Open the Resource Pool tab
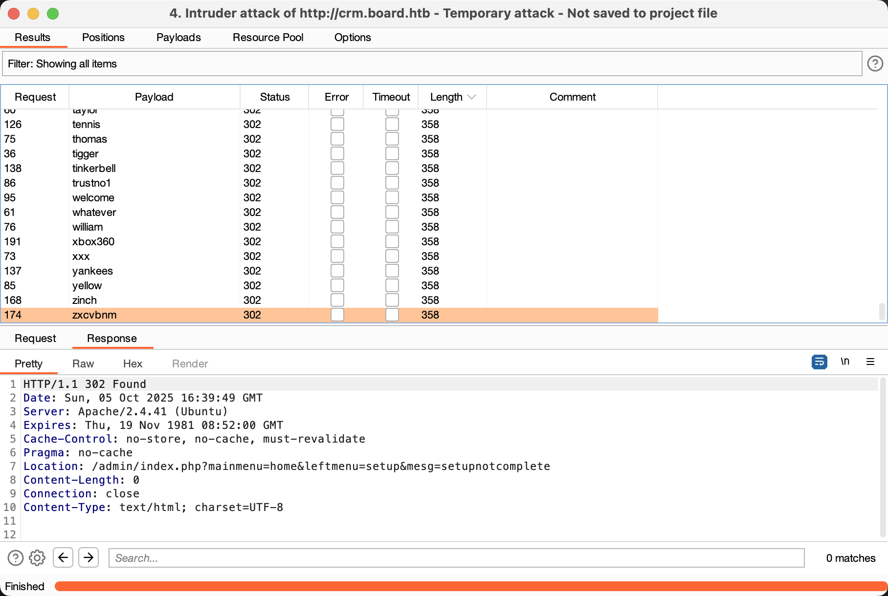The image size is (888, 596). point(267,37)
